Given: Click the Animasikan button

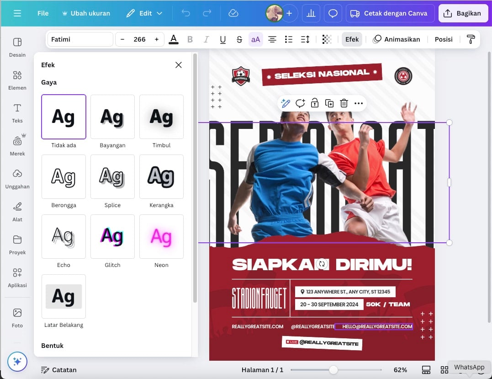Looking at the screenshot, I should coord(397,39).
